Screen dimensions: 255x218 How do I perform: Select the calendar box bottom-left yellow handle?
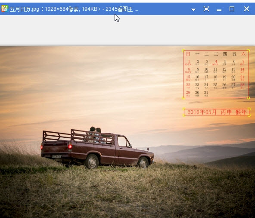pyautogui.click(x=183, y=98)
